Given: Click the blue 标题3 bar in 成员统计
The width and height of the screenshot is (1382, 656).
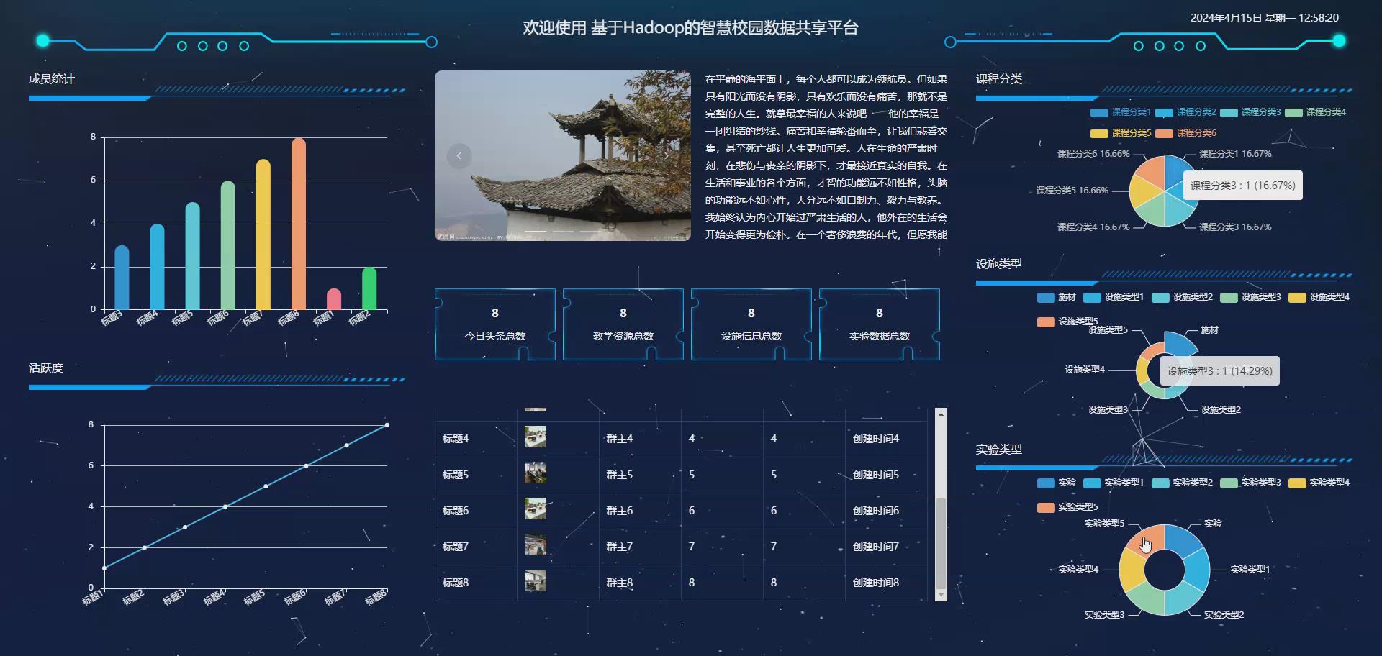Looking at the screenshot, I should [122, 278].
